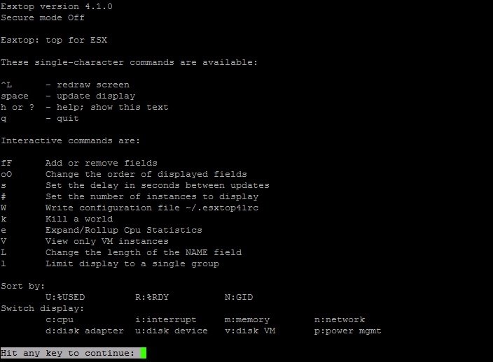The width and height of the screenshot is (493, 362).
Task: Click the 'Secure mode Off' line
Action: (x=43, y=17)
